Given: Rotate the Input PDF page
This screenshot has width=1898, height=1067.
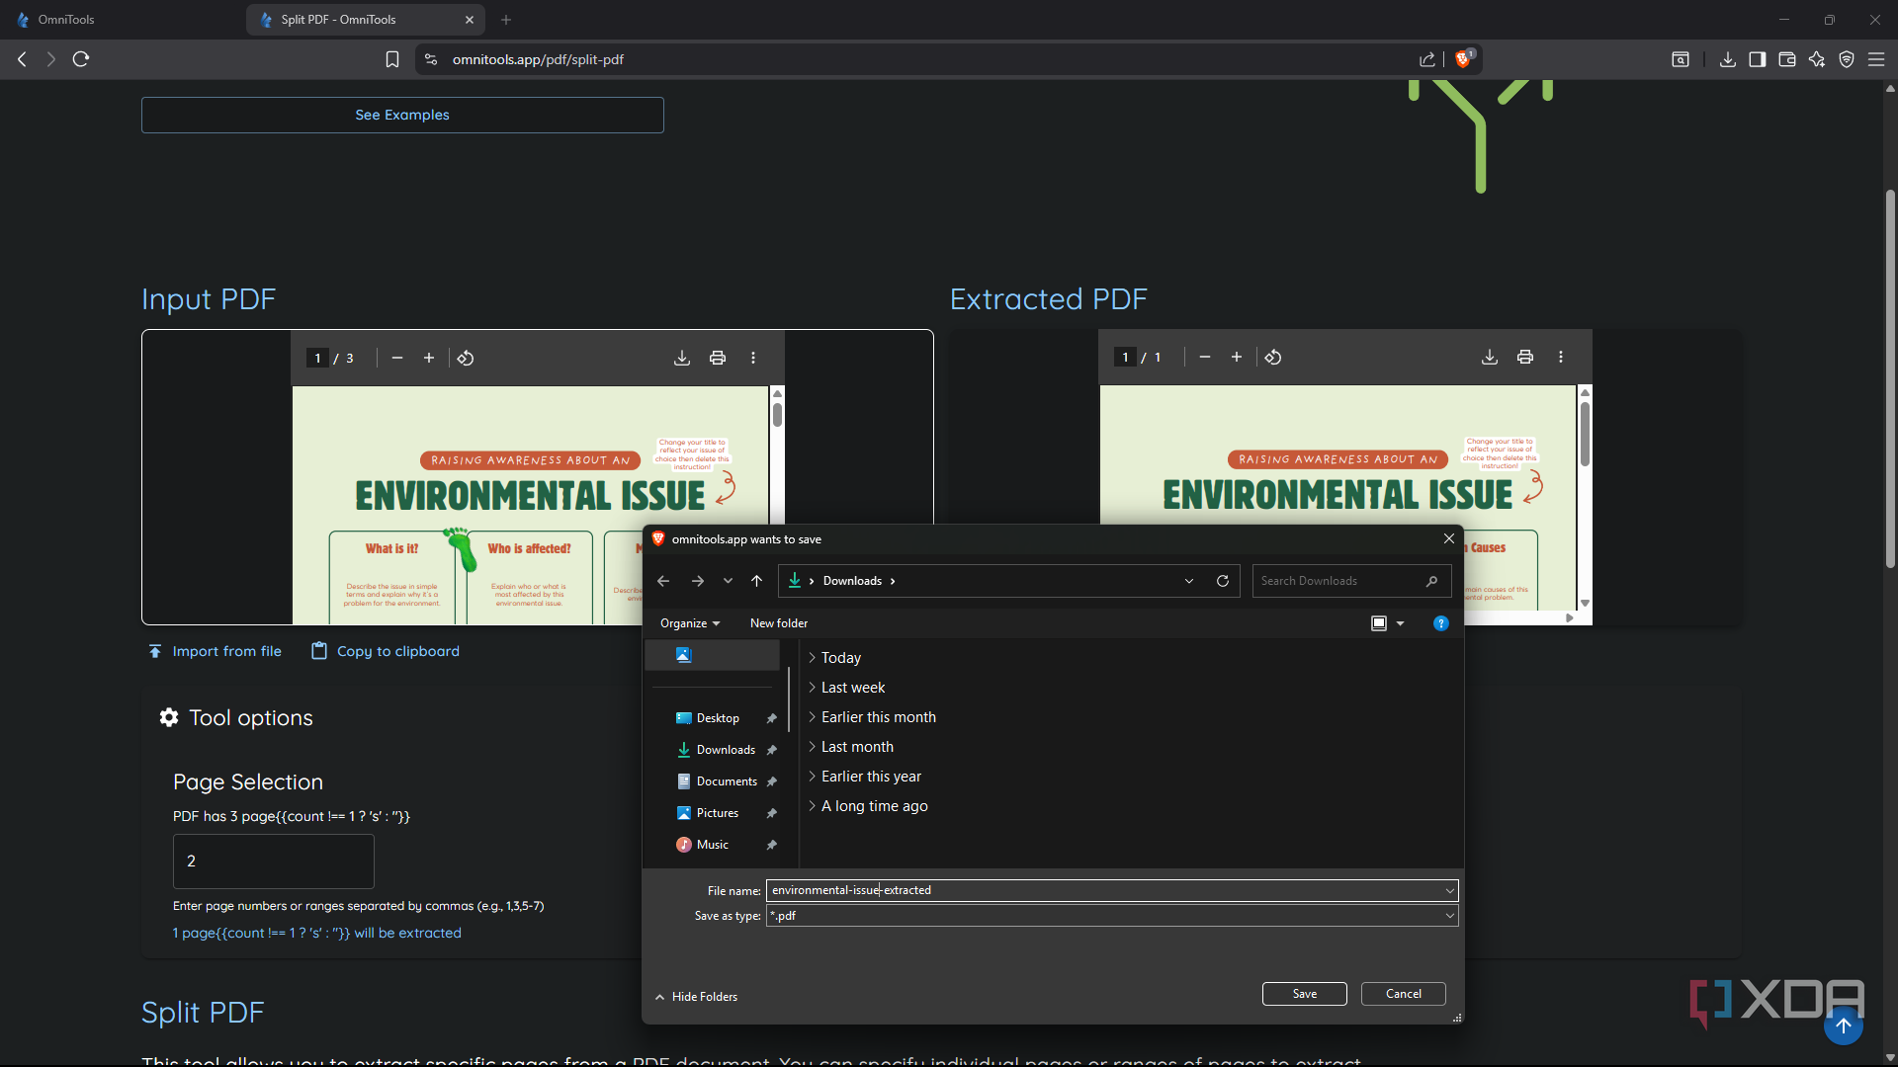Looking at the screenshot, I should 466,358.
